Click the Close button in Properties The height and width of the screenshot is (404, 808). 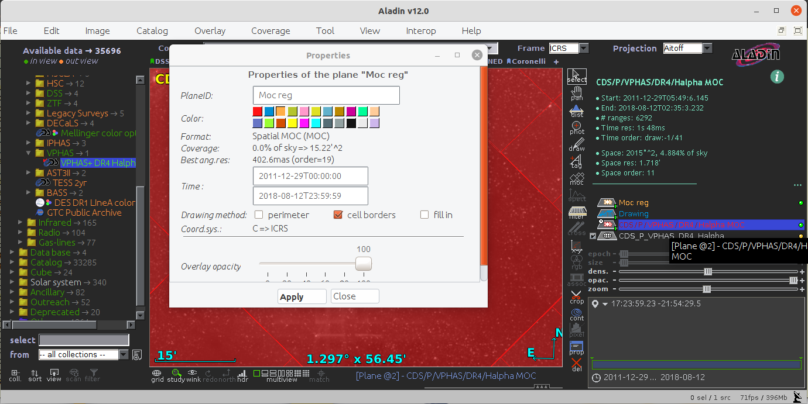point(355,296)
